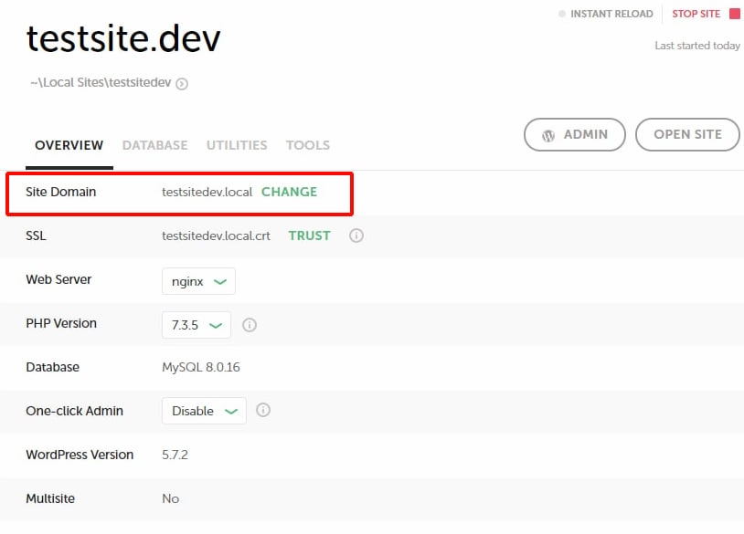Click the Last started today text

(x=697, y=46)
